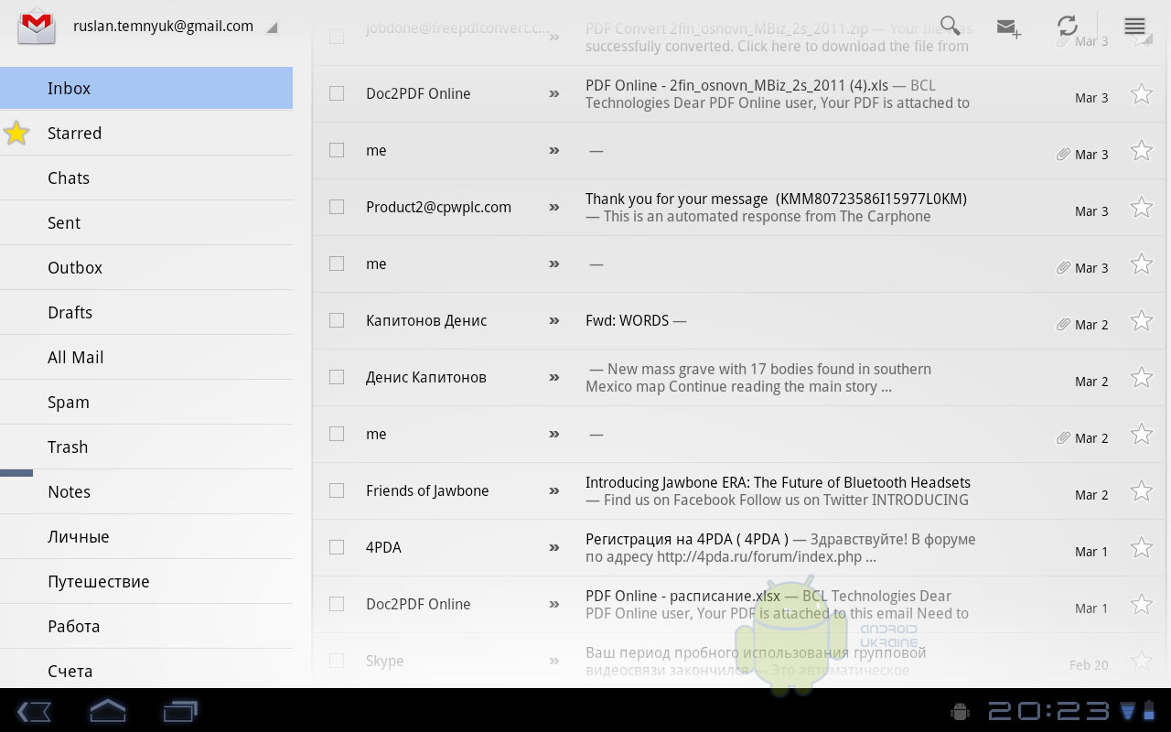Star the Product2@cpwplc.com message
Viewport: 1171px width, 732px height.
pos(1141,207)
